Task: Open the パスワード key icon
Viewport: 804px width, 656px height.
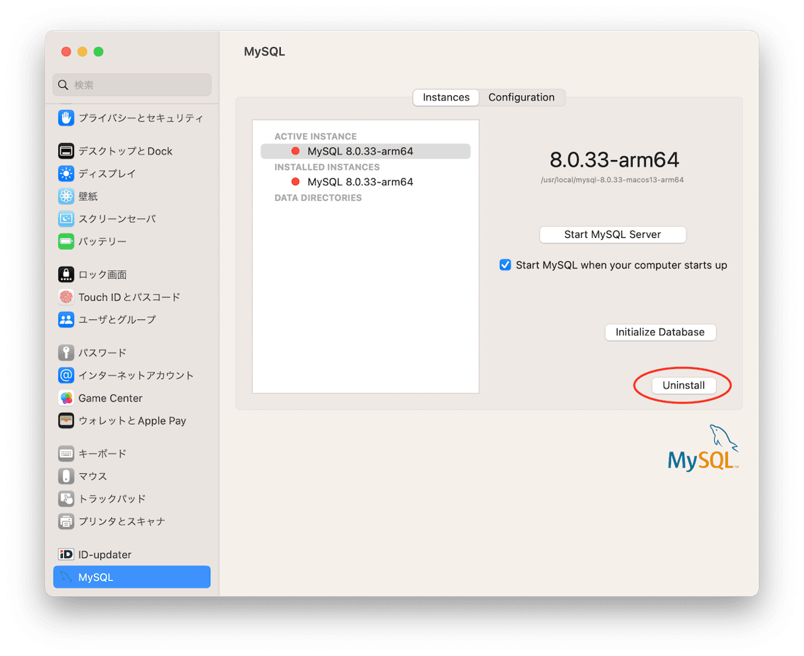Action: coord(66,352)
